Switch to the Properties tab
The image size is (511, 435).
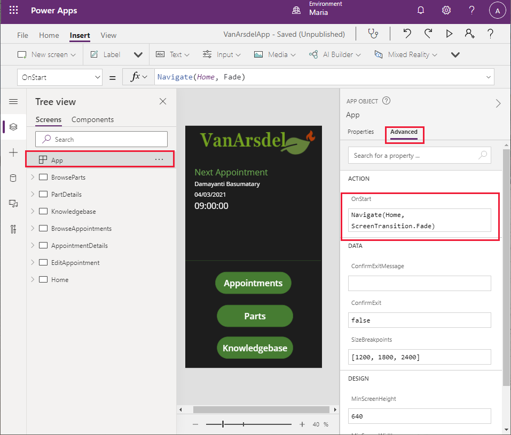coord(363,132)
